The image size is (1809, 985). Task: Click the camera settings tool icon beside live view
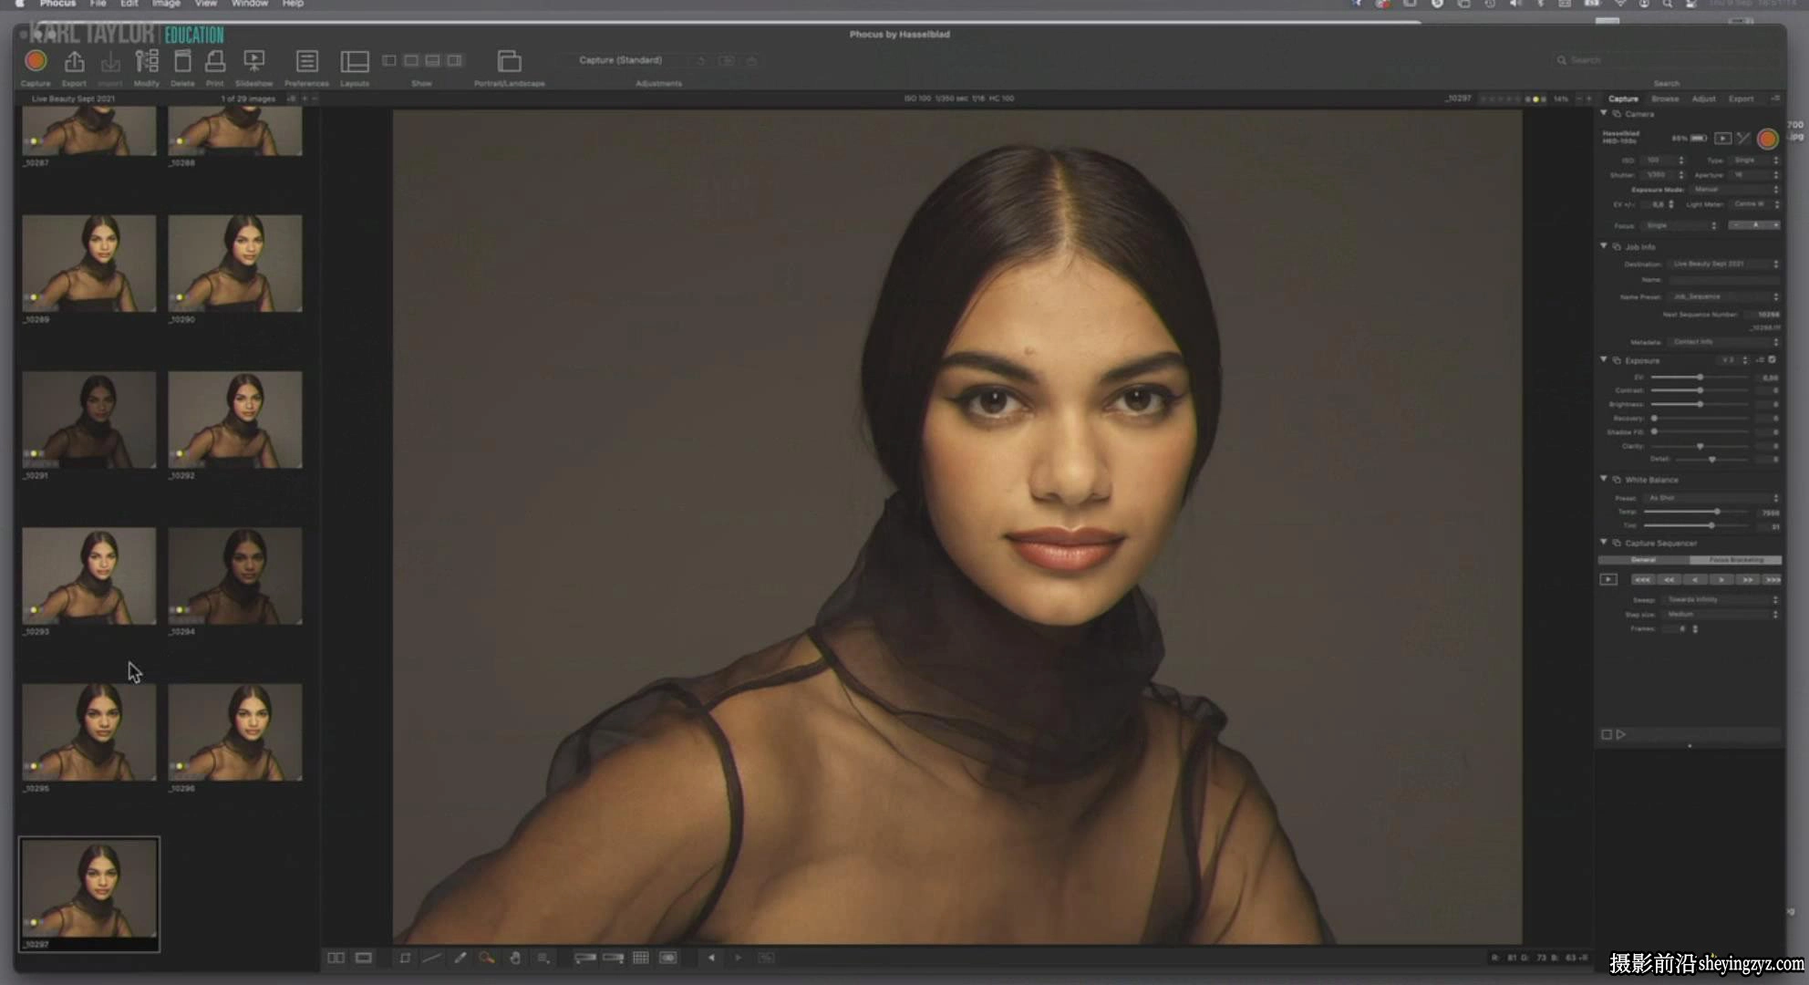(x=1743, y=139)
